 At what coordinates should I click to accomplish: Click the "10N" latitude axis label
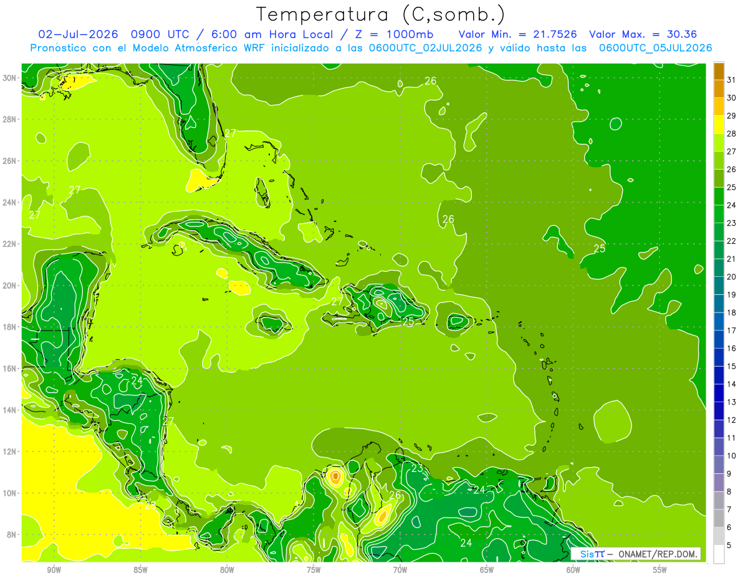pyautogui.click(x=11, y=493)
